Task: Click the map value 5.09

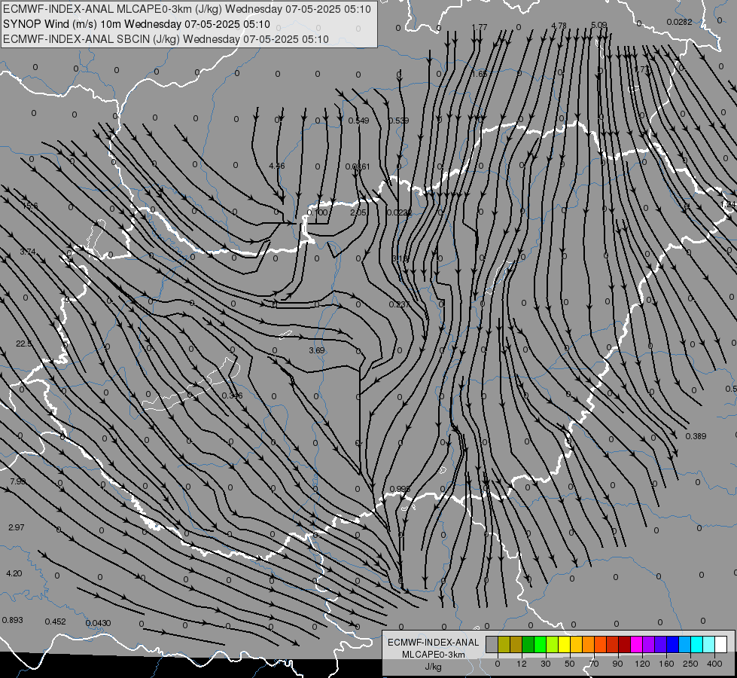Action: [x=598, y=24]
